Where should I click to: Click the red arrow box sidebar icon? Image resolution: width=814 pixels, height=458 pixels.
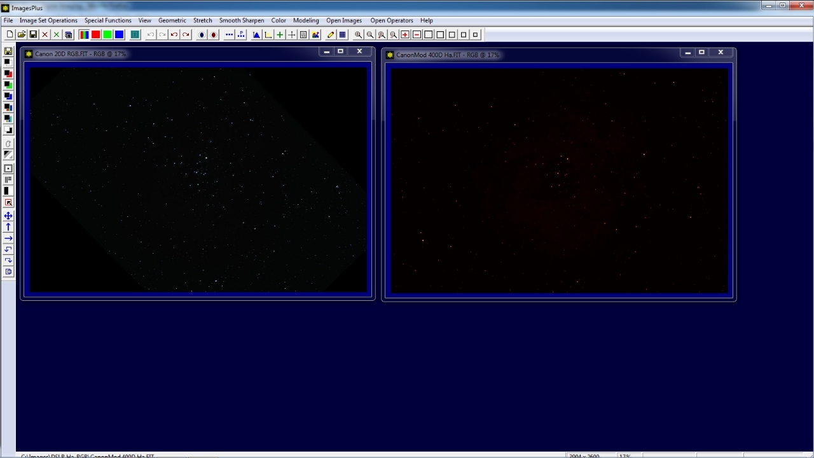coord(8,202)
